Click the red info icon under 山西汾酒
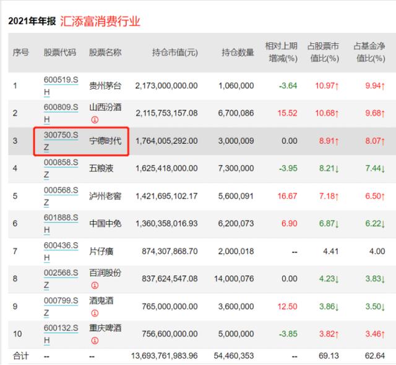396x365 pixels. point(95,120)
